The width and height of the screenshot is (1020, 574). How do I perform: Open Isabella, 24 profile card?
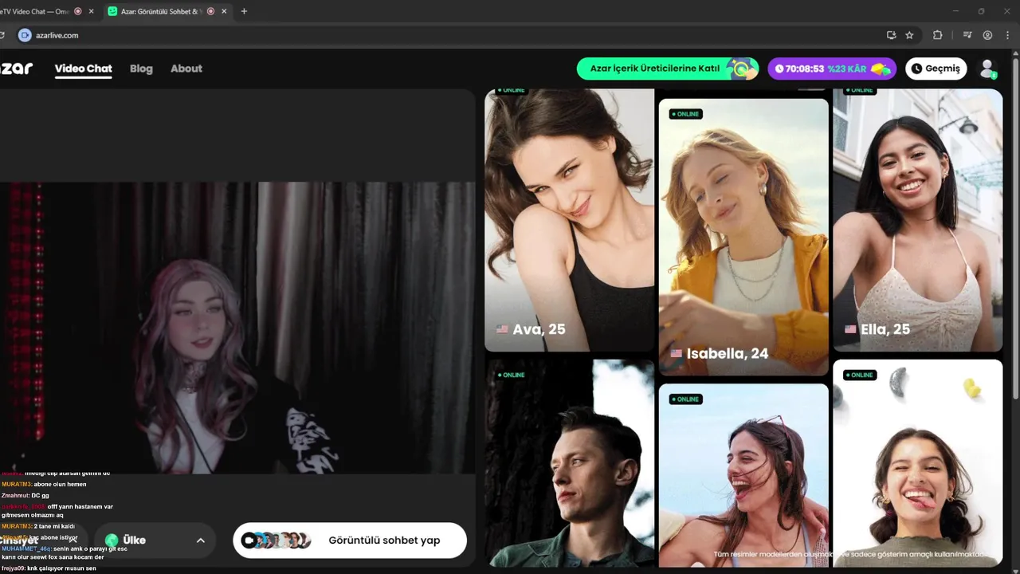click(x=743, y=237)
